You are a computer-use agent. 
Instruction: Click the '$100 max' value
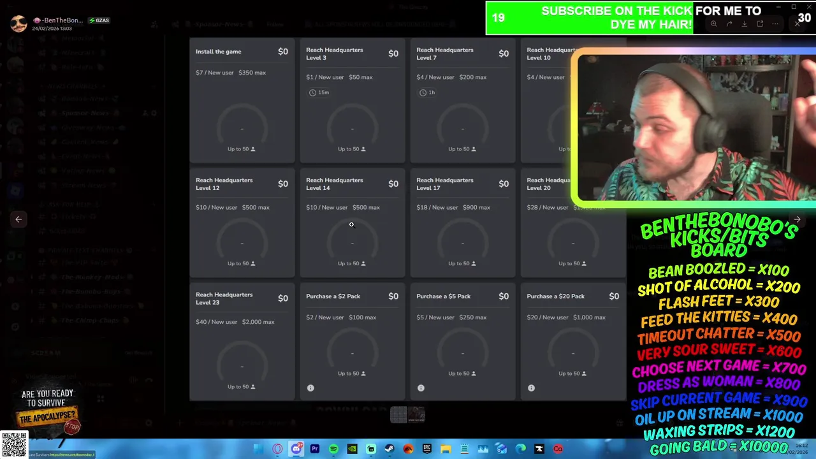[363, 317]
